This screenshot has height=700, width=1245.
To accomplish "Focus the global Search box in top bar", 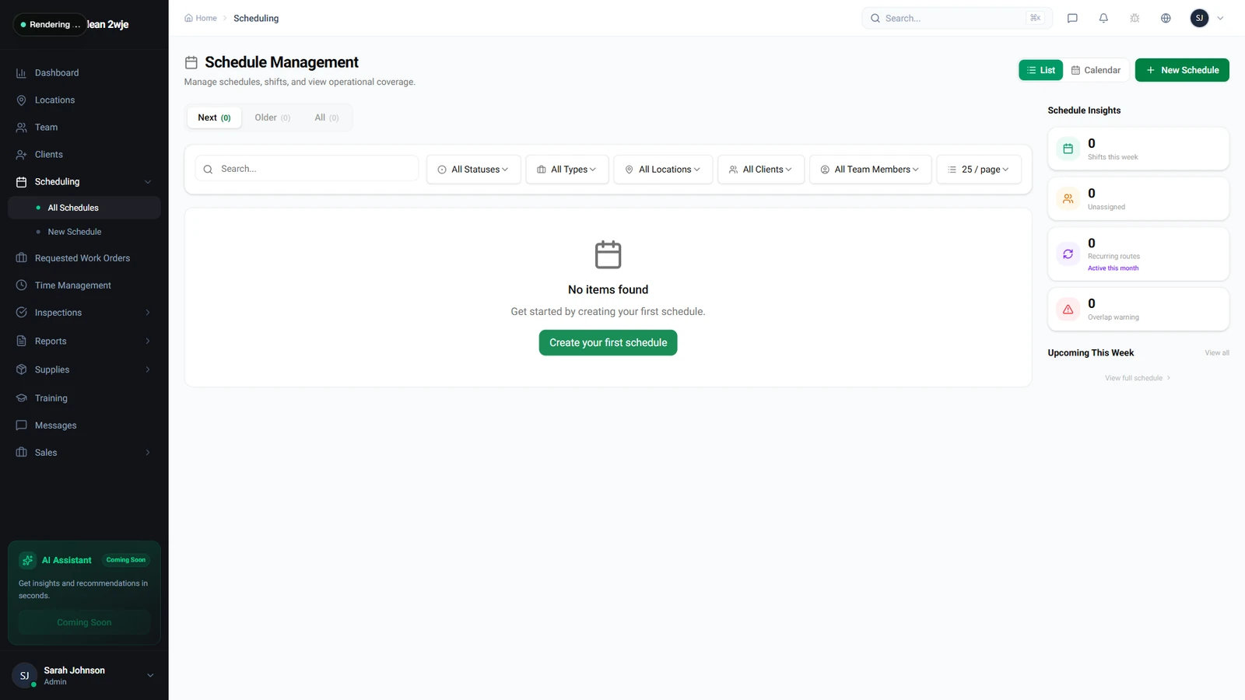I will tap(957, 18).
